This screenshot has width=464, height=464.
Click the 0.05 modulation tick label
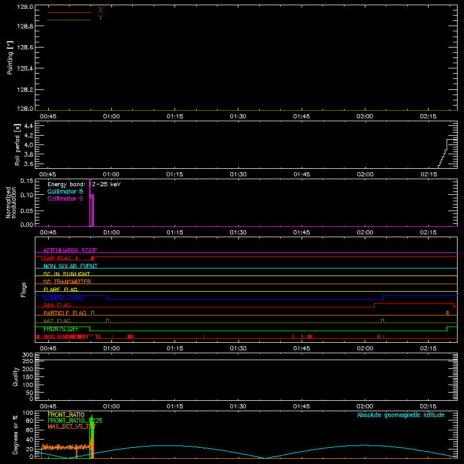pyautogui.click(x=27, y=211)
